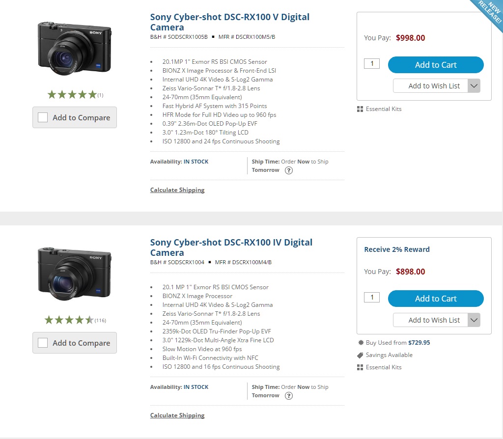
Task: Click the RX100 IV camera thumbnail
Action: (75, 274)
